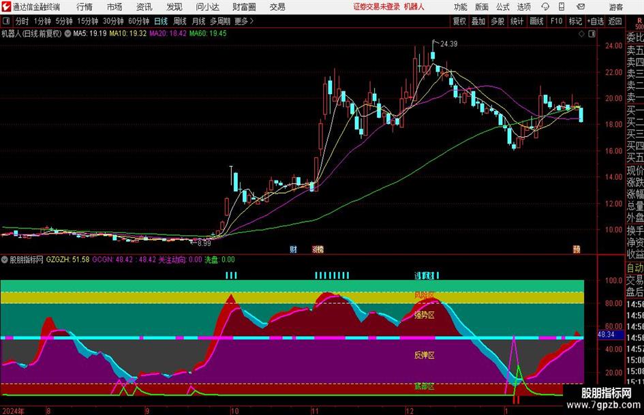Open the 市场 menu
The width and height of the screenshot is (644, 415).
click(114, 7)
